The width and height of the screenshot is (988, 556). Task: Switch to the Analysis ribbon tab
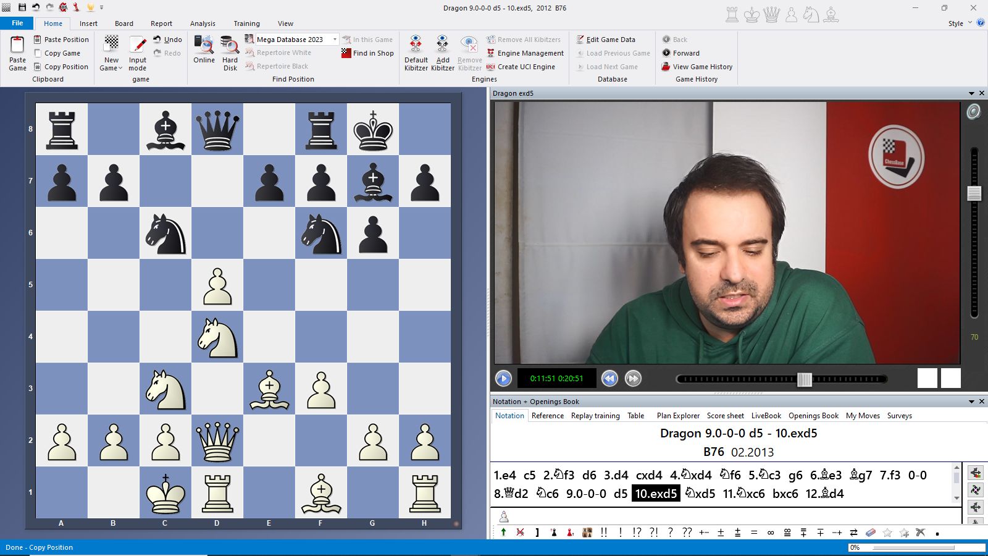203,23
